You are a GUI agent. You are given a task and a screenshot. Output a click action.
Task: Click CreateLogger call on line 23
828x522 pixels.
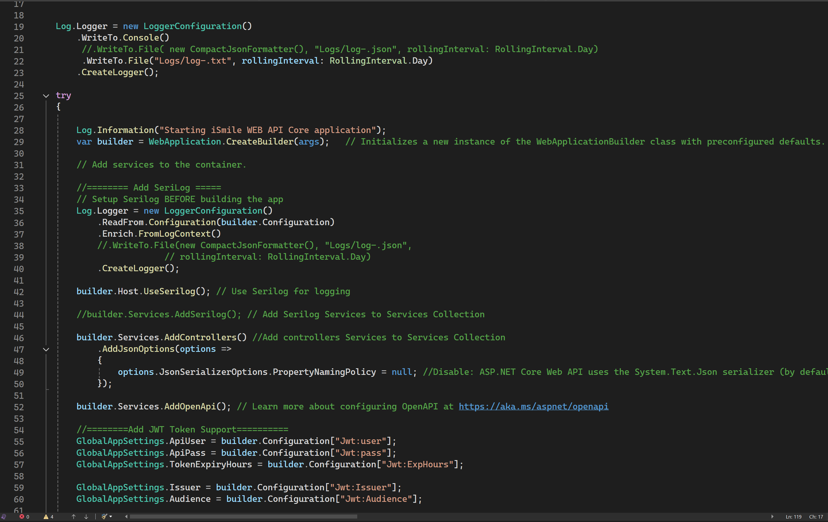(x=120, y=73)
